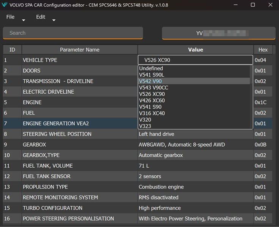The height and width of the screenshot is (227, 279).
Task: Select the FUEL TANK SENSOR parameter
Action: click(x=79, y=176)
